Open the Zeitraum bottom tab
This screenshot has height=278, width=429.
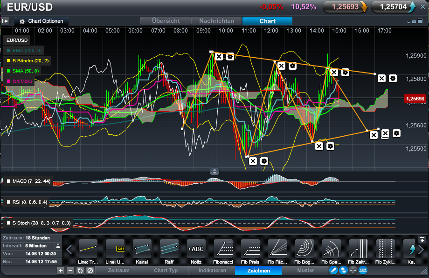[x=118, y=271]
